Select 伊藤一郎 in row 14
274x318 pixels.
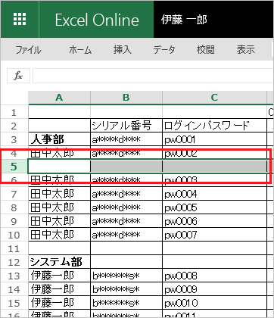[x=59, y=289]
